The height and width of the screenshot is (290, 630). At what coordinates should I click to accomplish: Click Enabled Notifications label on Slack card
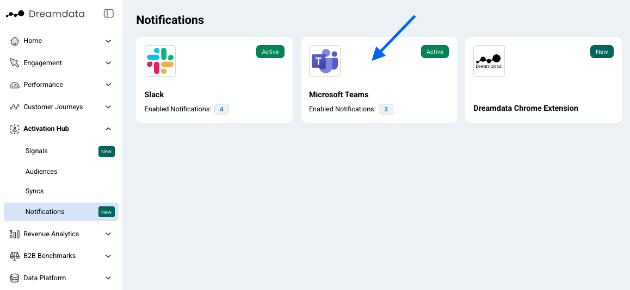click(178, 109)
